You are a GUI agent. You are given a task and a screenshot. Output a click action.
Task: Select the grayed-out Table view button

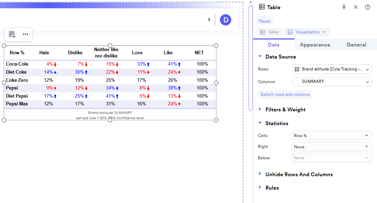269,32
